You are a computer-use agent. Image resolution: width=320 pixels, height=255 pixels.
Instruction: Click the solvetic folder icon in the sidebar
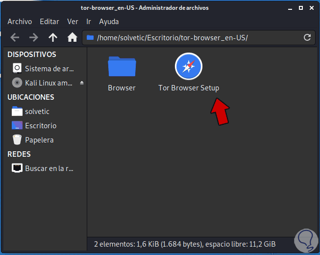[17, 111]
